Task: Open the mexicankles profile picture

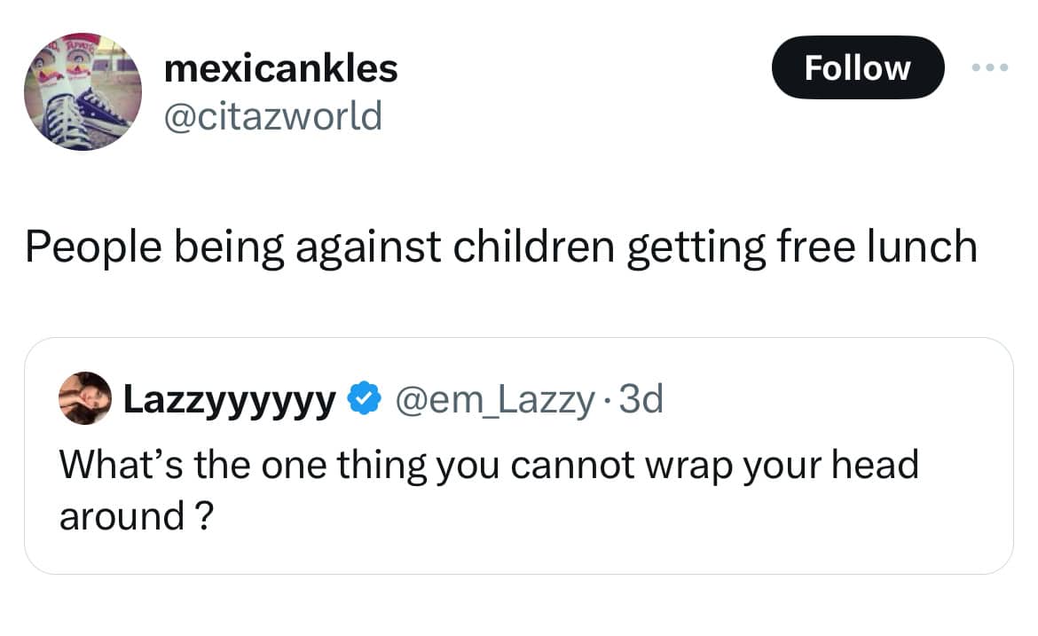Action: (83, 92)
